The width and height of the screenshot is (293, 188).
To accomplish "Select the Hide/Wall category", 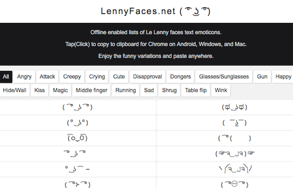I will pyautogui.click(x=15, y=91).
